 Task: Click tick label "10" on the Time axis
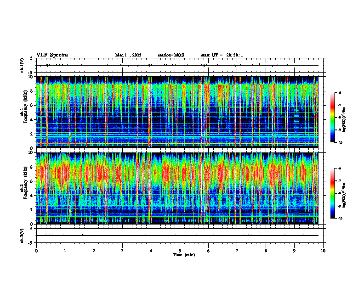[x=323, y=251]
